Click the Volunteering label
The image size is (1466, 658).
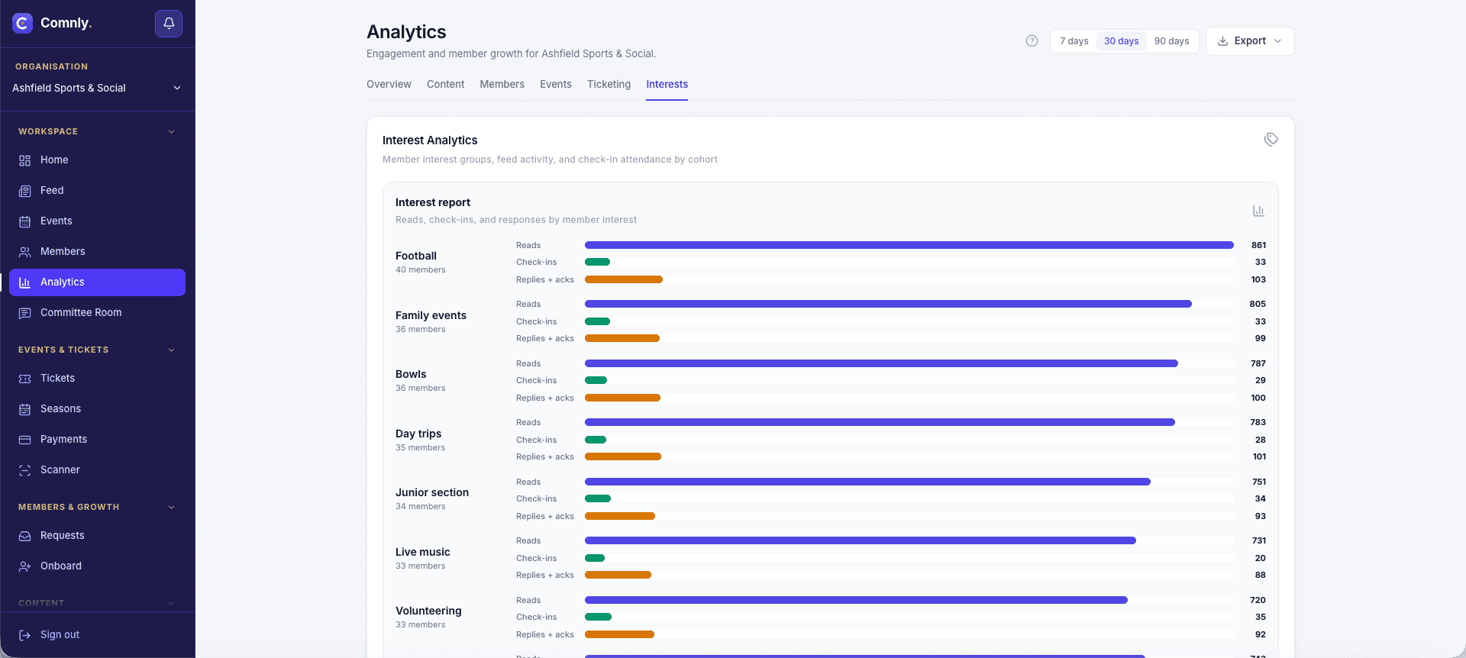click(428, 611)
